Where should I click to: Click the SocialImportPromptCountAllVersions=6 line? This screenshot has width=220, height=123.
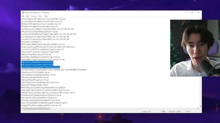tap(42, 22)
